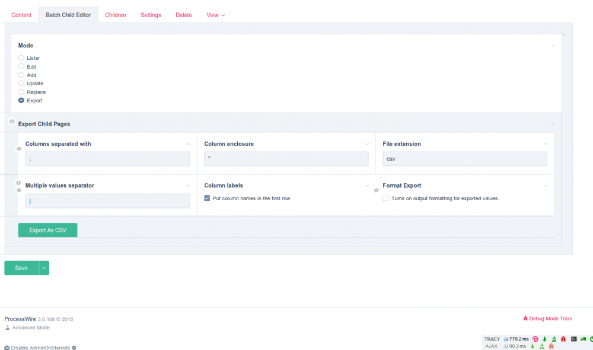Switch to the Children tab
This screenshot has height=350, width=593.
(116, 15)
